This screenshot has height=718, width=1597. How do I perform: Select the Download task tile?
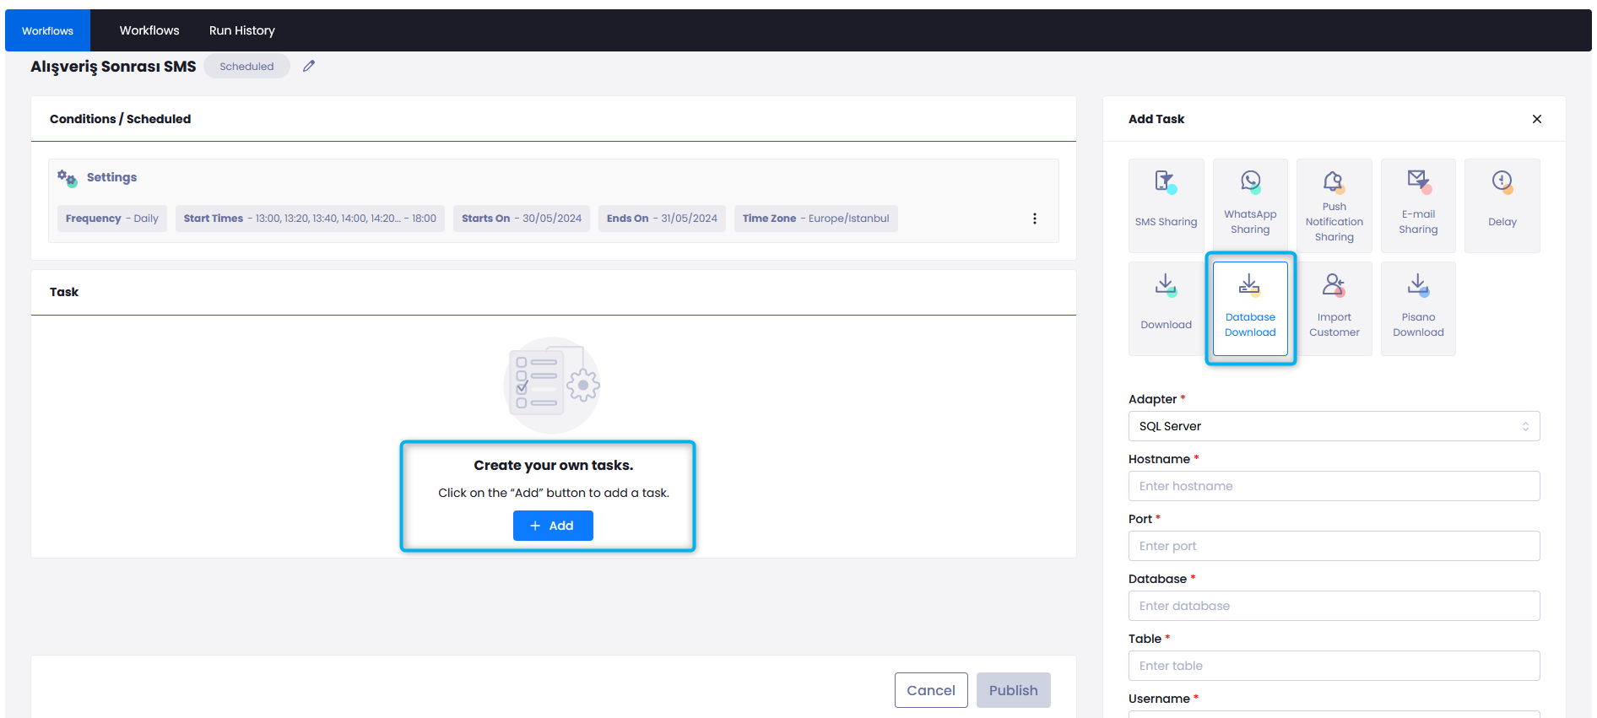(1166, 308)
